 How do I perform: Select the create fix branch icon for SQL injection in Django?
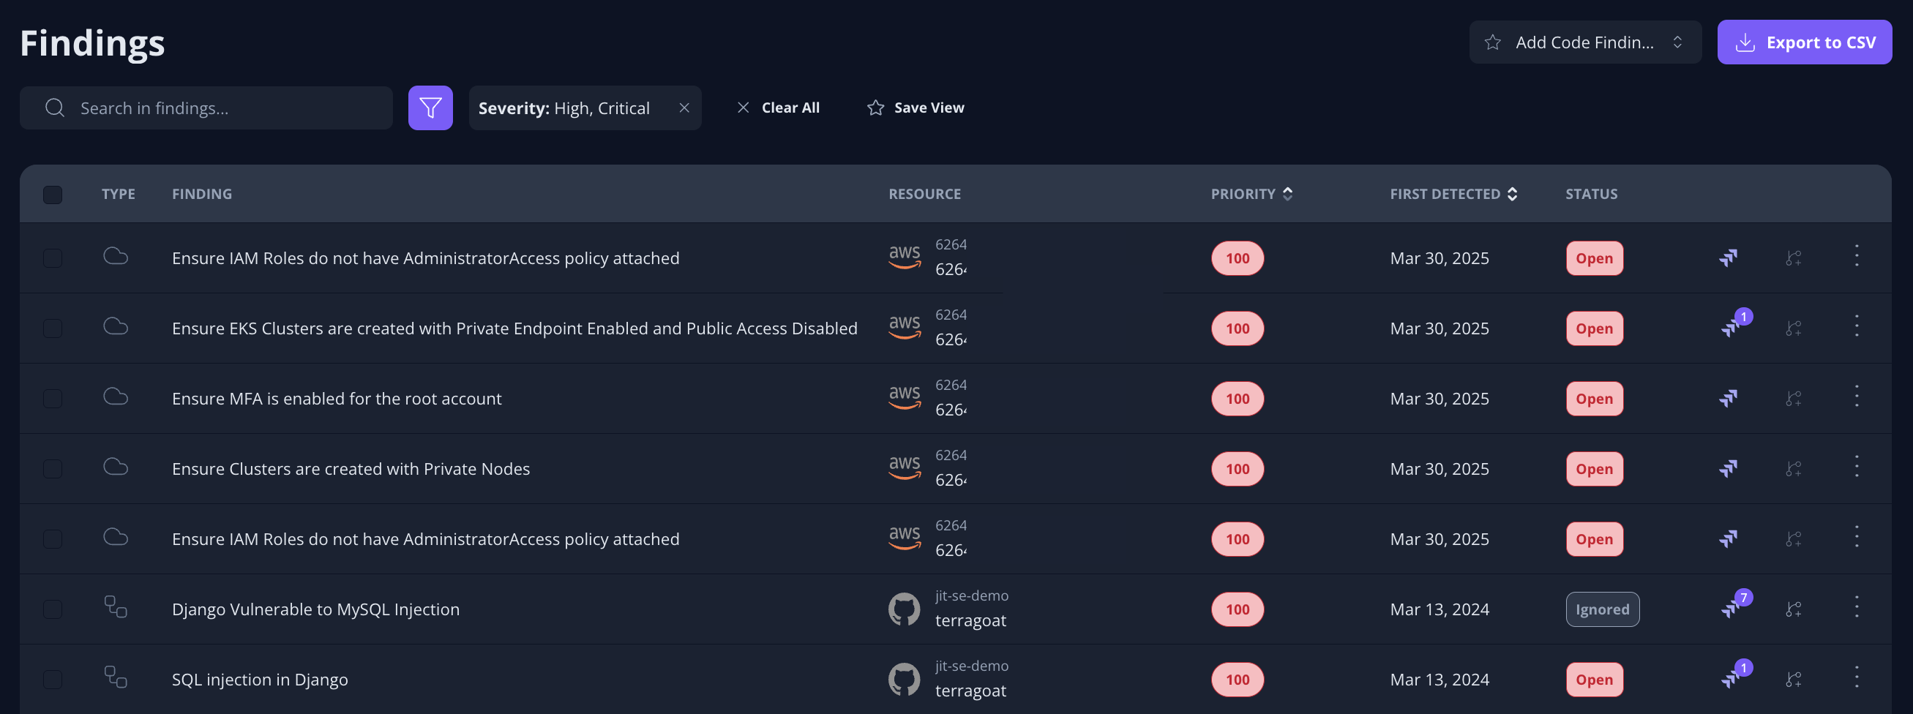pyautogui.click(x=1794, y=679)
